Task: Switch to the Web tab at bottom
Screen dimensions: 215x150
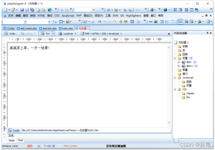Action: coord(11,140)
